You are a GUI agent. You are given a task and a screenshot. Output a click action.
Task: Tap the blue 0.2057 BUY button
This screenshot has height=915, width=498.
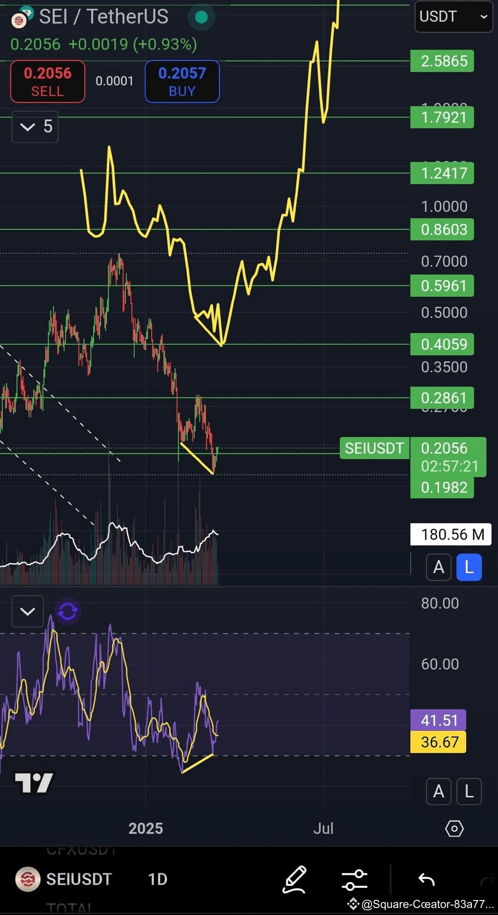182,81
